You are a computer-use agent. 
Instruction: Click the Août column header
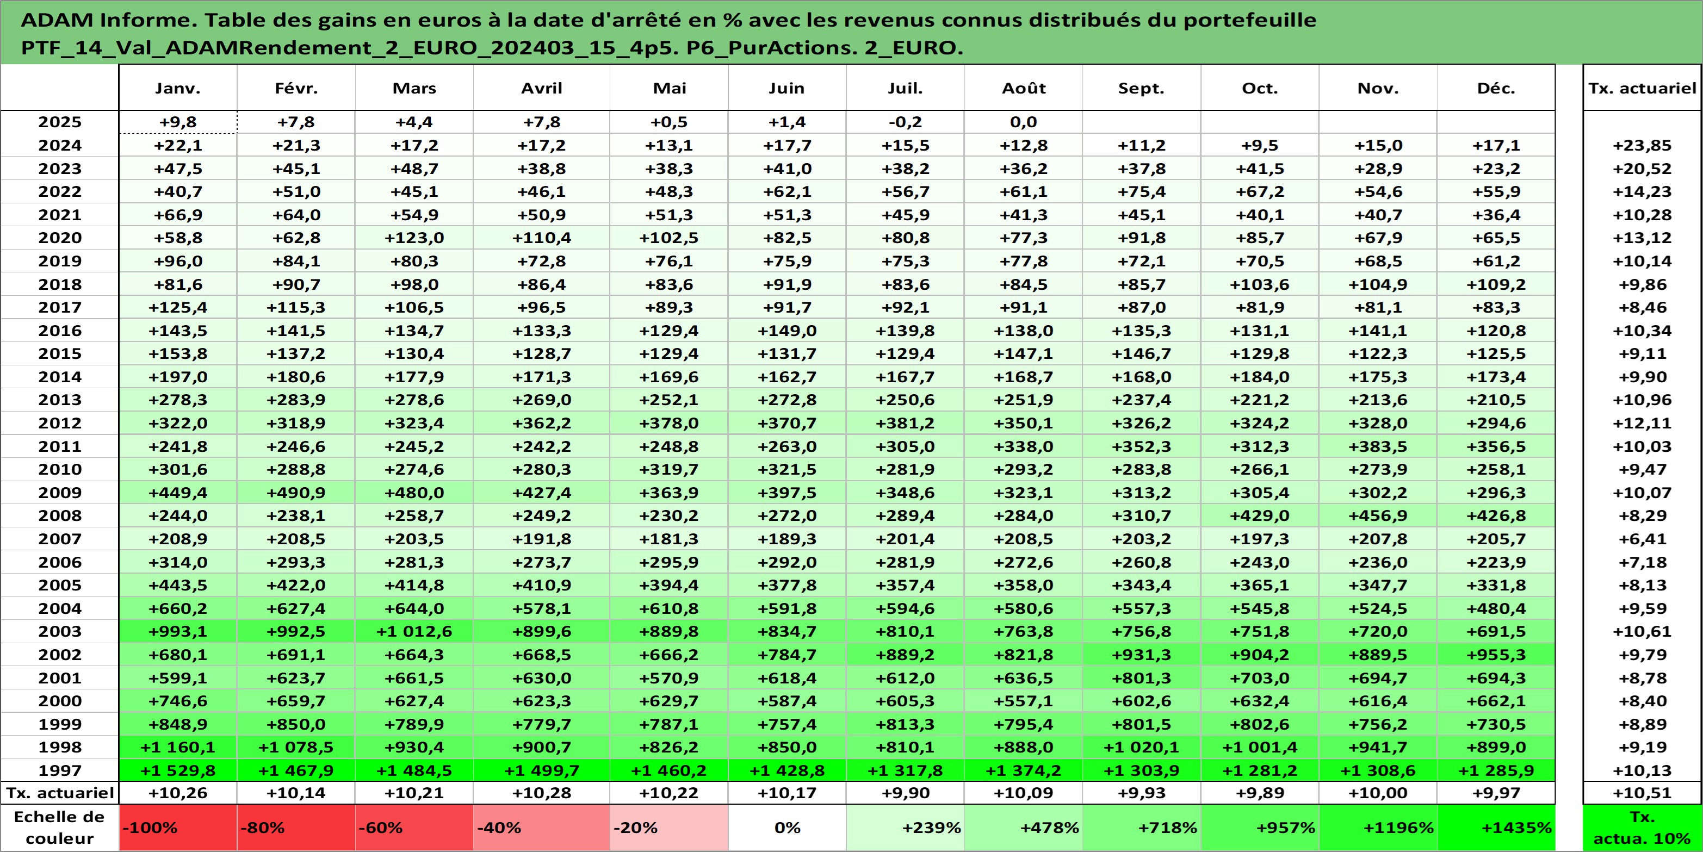coord(1024,88)
